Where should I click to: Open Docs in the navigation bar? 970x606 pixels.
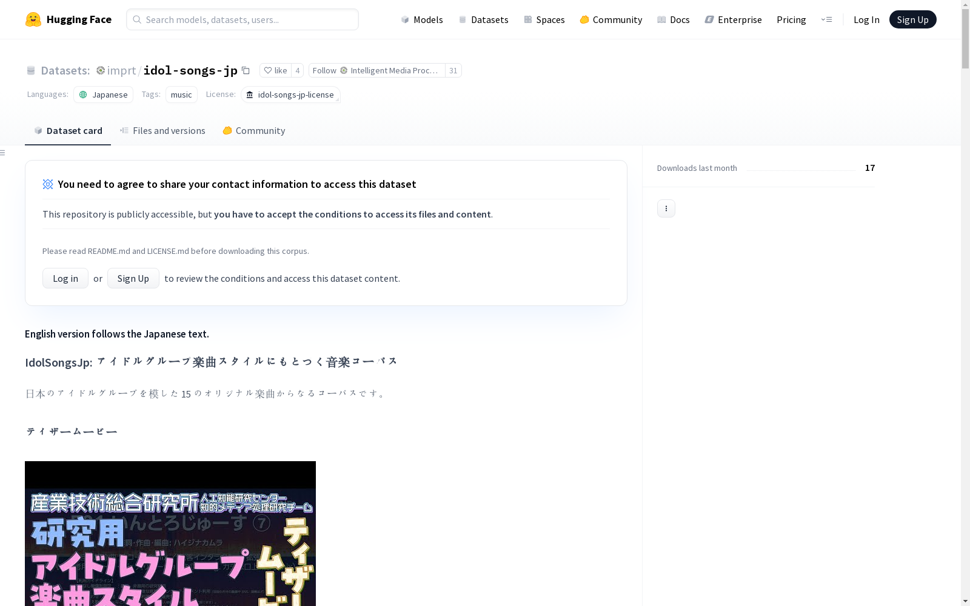point(673,19)
